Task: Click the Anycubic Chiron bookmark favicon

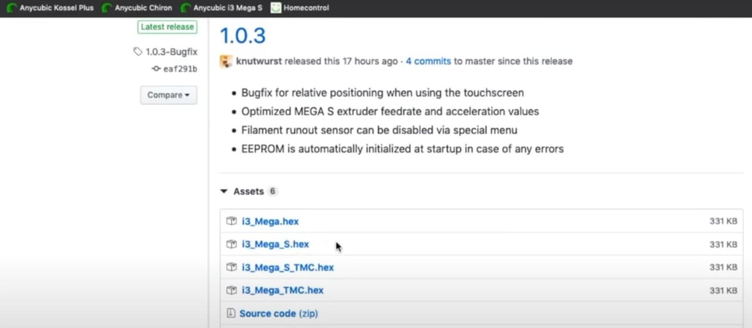Action: [107, 8]
